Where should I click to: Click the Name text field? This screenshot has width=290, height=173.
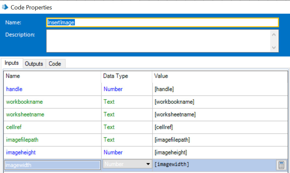click(162, 22)
